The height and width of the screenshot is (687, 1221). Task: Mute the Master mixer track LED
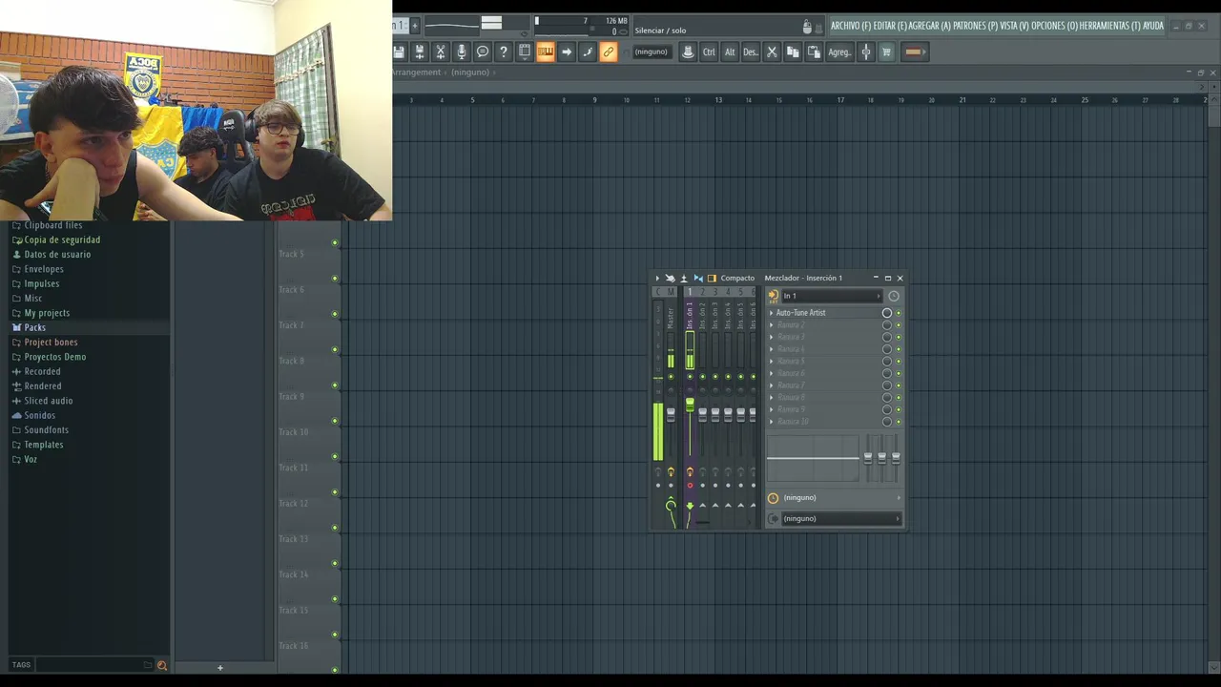click(x=671, y=377)
